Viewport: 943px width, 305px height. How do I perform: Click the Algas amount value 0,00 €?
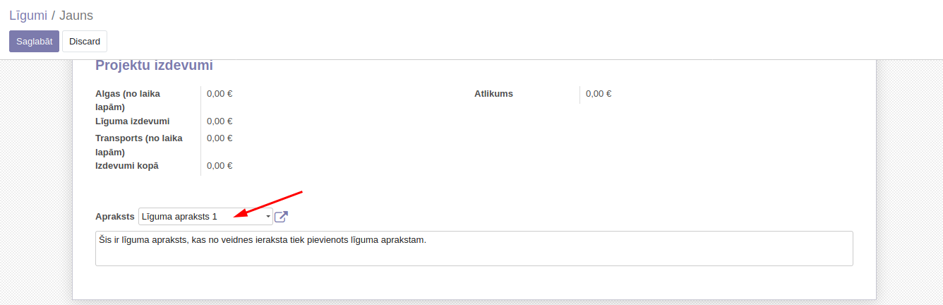tap(220, 93)
